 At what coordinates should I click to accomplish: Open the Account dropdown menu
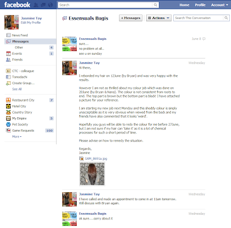[219, 5]
